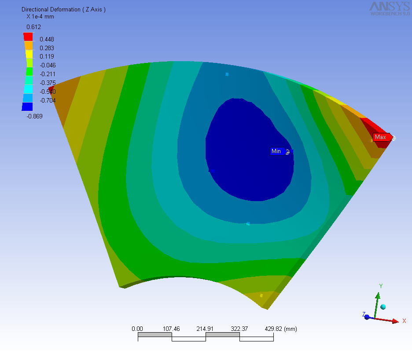Click the legend value -0.046
Viewport: 412px width, 352px height.
point(48,66)
